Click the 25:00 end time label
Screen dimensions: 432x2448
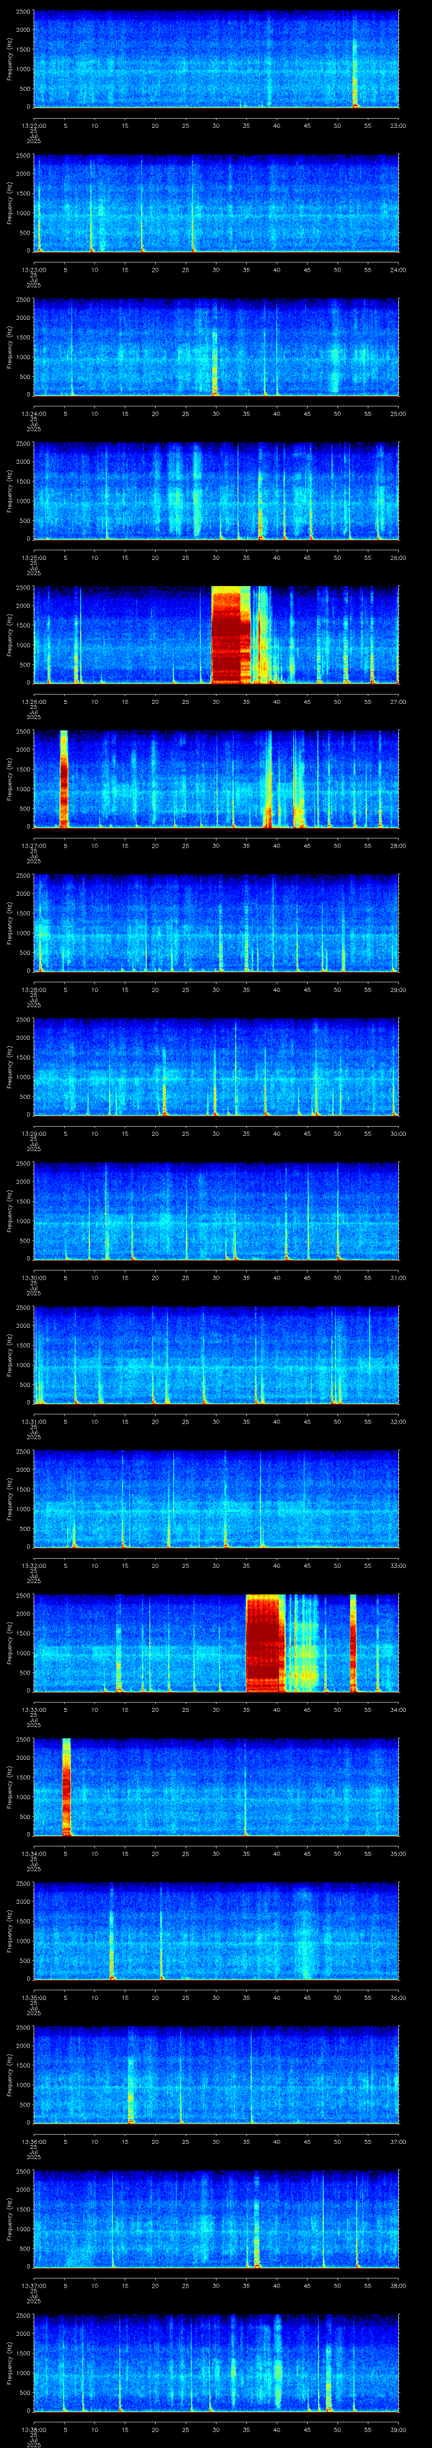coord(399,413)
